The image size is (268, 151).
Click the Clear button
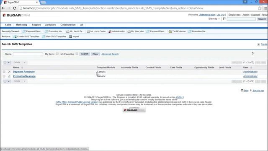95,54
